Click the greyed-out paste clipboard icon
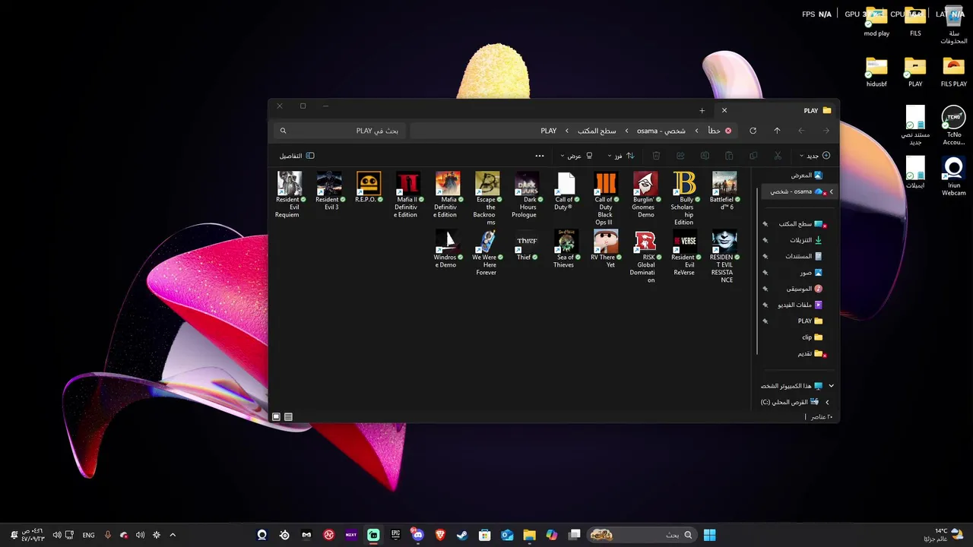 (x=729, y=156)
